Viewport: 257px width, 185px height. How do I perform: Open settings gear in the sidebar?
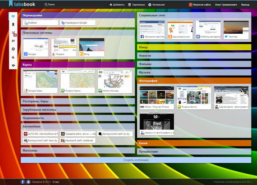(13, 49)
